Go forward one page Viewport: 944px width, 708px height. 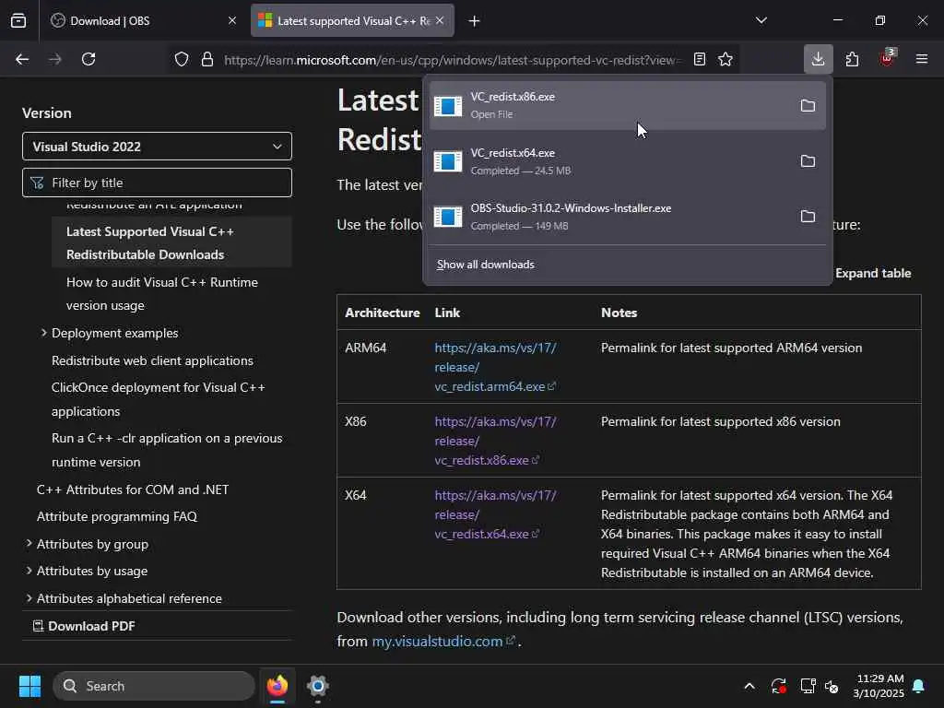tap(55, 59)
